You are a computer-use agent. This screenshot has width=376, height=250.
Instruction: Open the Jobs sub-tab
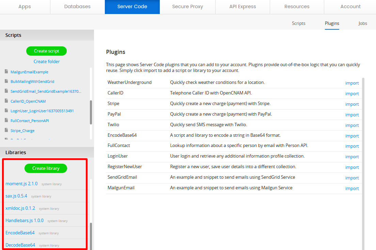click(x=363, y=23)
